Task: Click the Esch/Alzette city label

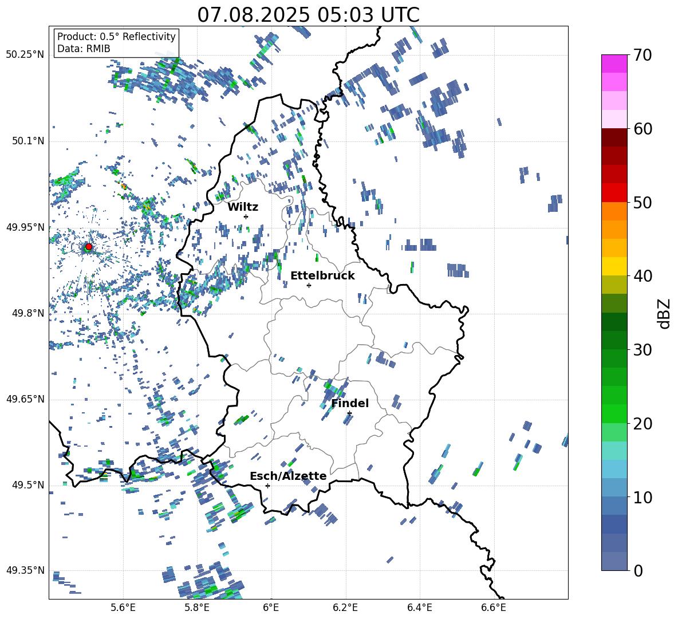Action: coord(288,476)
